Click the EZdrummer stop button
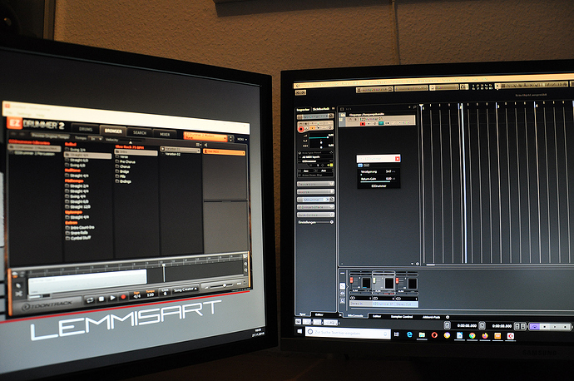The height and width of the screenshot is (381, 574). click(101, 299)
